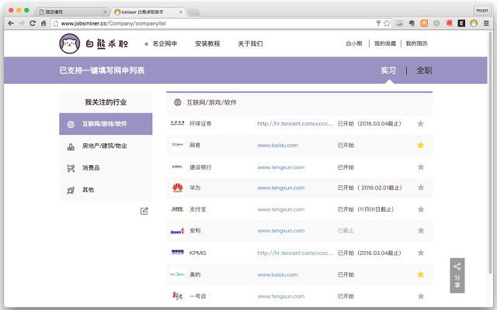
Task: Click the browser home icon
Action: tap(43, 23)
